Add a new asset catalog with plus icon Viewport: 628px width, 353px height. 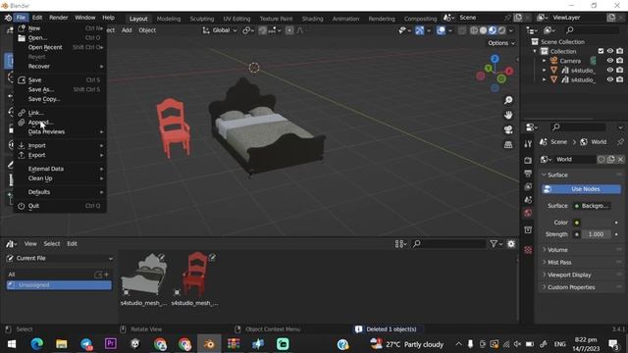(x=107, y=275)
